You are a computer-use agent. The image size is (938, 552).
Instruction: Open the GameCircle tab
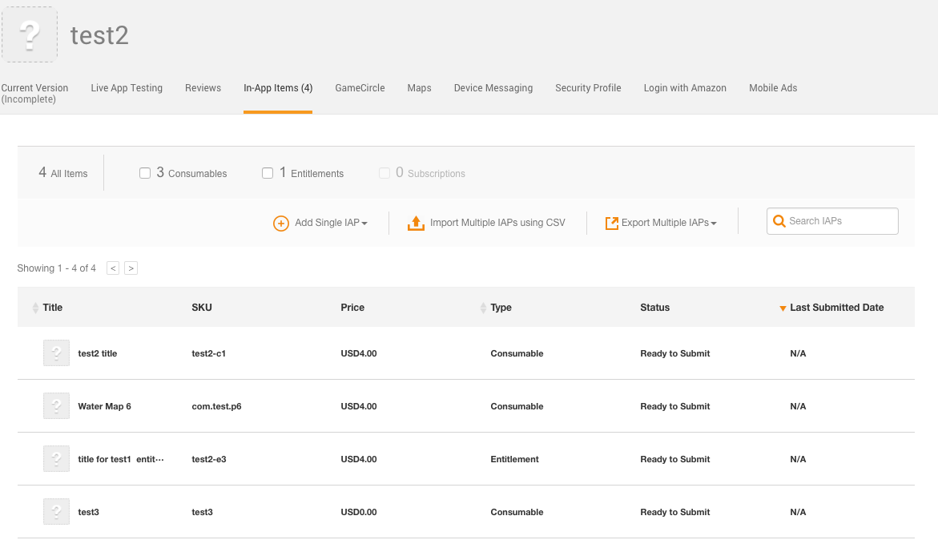coord(360,88)
